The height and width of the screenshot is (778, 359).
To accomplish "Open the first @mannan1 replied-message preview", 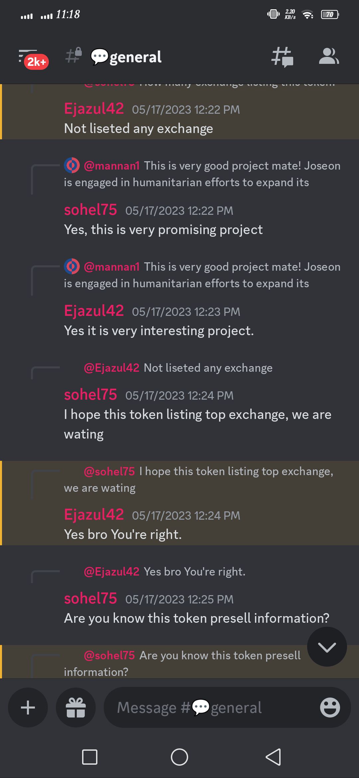I will 202,174.
